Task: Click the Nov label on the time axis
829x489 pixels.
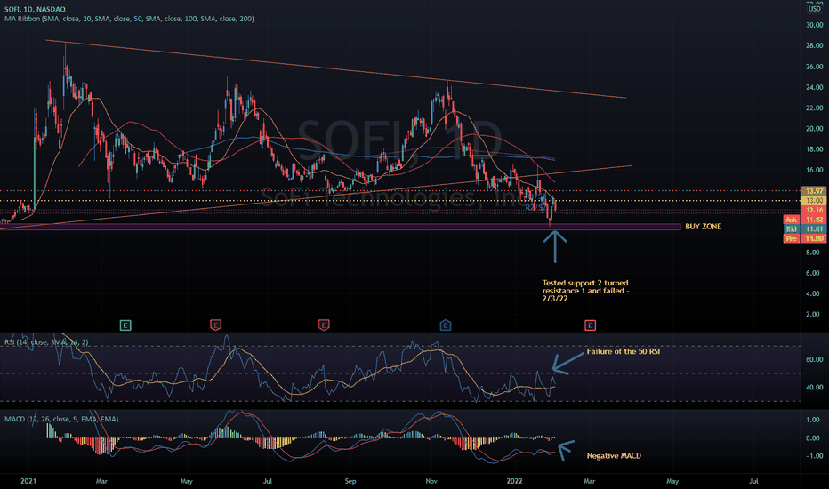Action: tap(431, 481)
